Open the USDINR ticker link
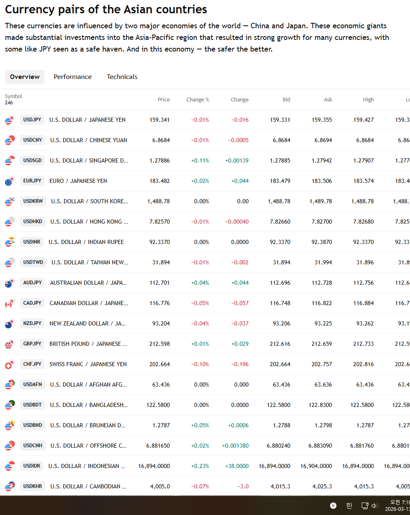Image resolution: width=410 pixels, height=515 pixels. tap(32, 242)
